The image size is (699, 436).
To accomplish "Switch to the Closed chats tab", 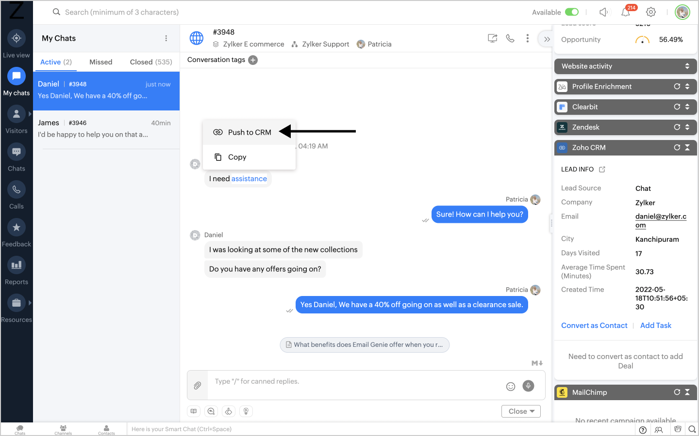I will (x=151, y=62).
